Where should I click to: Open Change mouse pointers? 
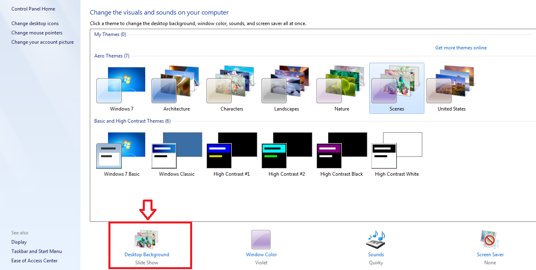[37, 33]
